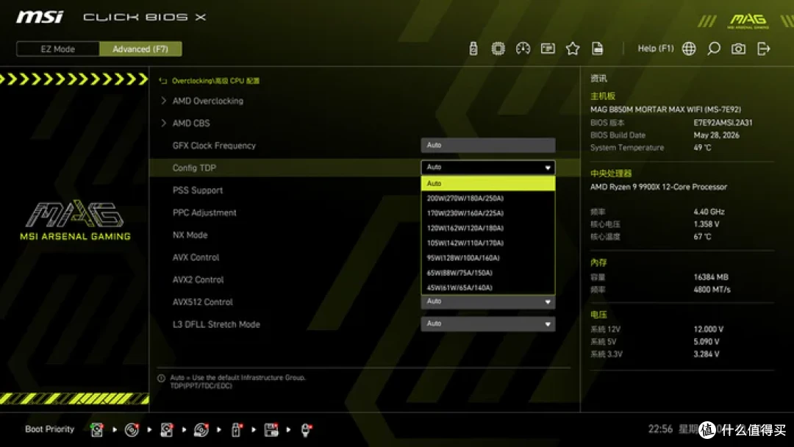Open the CPU chip settings icon
794x447 pixels.
coord(498,49)
